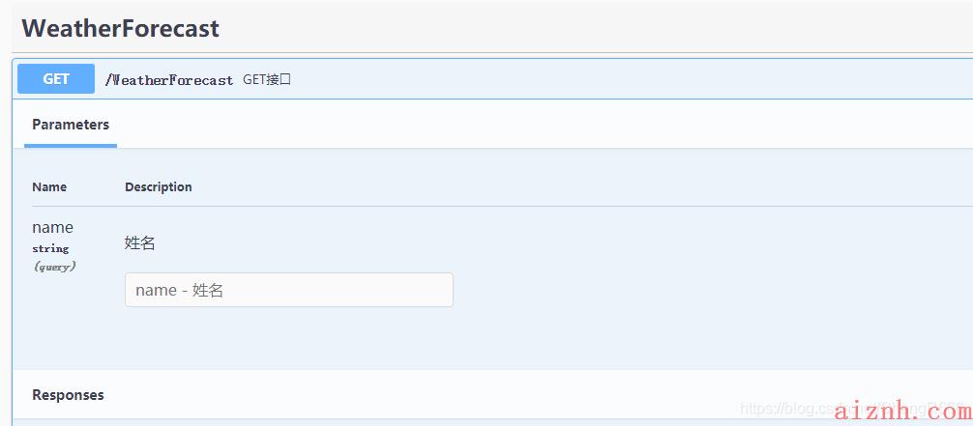Image resolution: width=973 pixels, height=426 pixels.
Task: Focus the name - 姓名 input field
Action: click(x=289, y=290)
